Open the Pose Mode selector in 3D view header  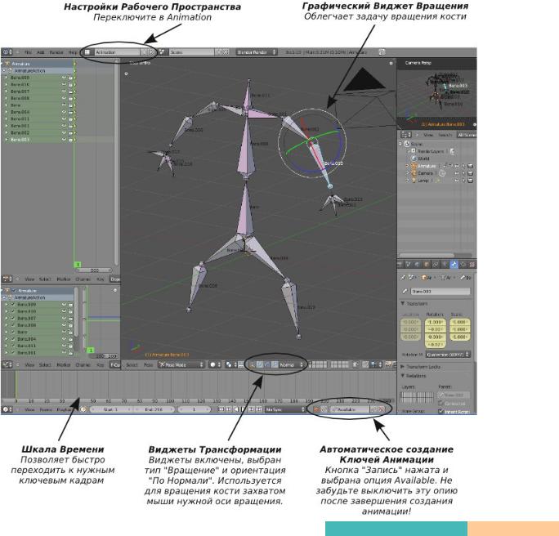pos(181,364)
